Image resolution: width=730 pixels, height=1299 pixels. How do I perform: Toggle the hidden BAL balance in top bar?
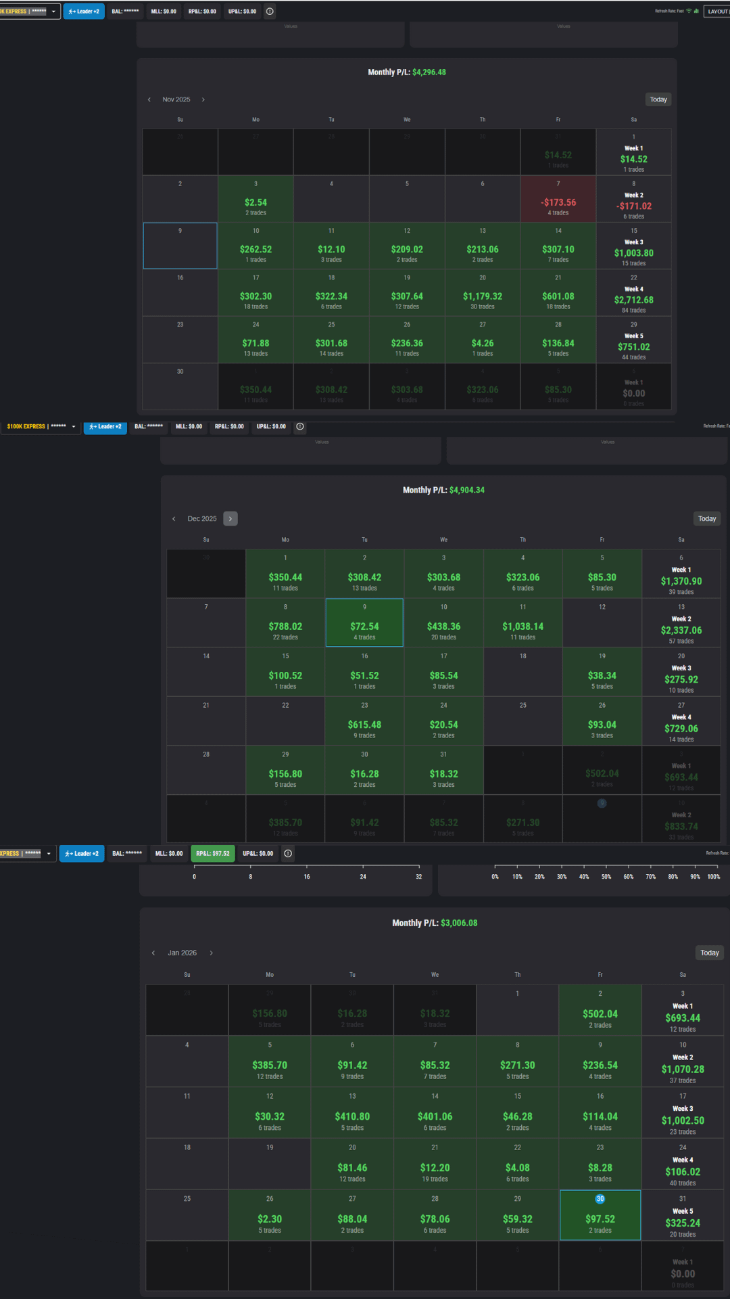(125, 12)
